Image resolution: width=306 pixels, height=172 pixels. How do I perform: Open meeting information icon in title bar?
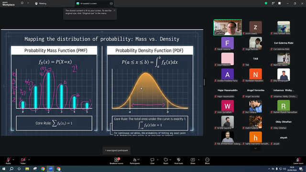pyautogui.click(x=22, y=3)
